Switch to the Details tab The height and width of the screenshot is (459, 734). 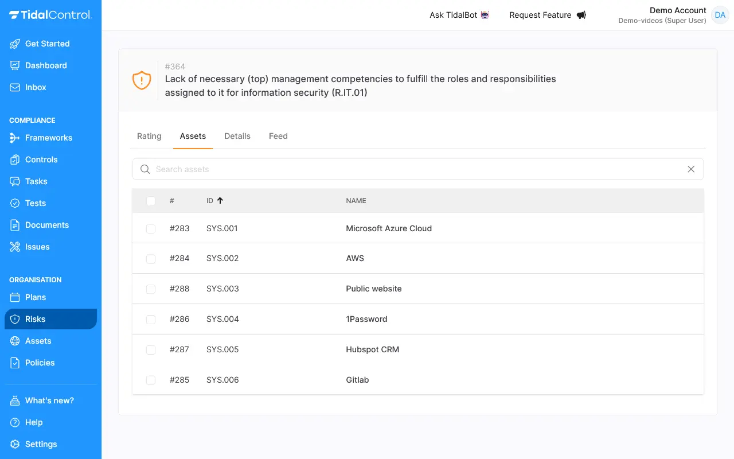pos(237,136)
